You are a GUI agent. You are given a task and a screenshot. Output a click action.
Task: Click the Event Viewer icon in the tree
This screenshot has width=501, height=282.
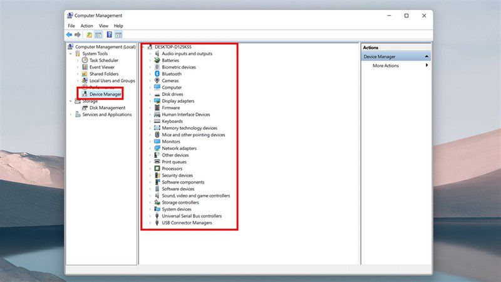click(85, 67)
